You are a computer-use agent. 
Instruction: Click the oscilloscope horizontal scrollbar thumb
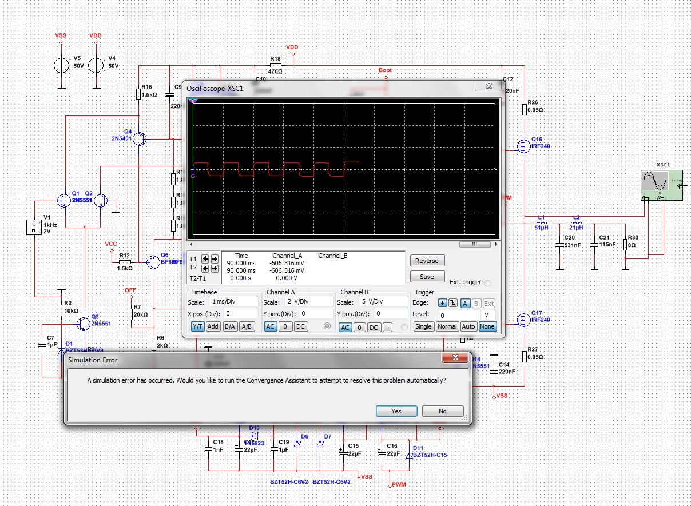(474, 244)
